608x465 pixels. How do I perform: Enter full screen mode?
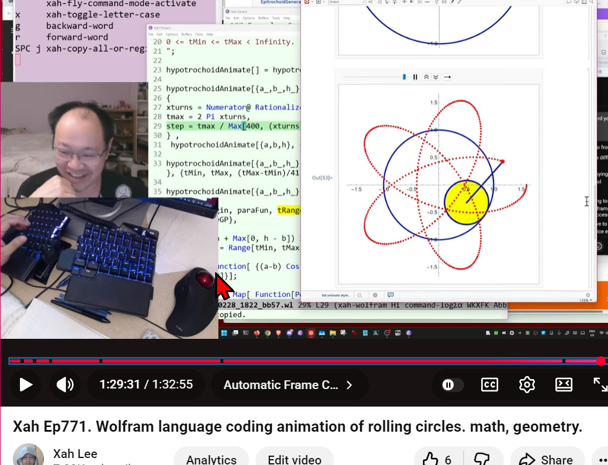coord(600,384)
